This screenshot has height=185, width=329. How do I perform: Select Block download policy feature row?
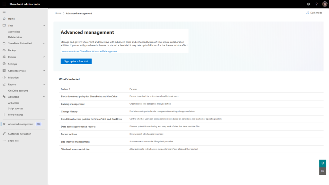point(191,96)
